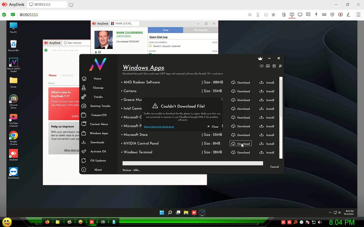364x227 pixels.
Task: Select CompactOS in the toolkit sidebar
Action: pyautogui.click(x=99, y=115)
